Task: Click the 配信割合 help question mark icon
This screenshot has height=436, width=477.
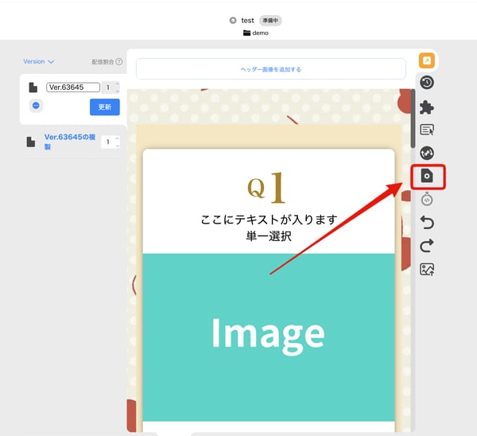Action: (x=119, y=61)
